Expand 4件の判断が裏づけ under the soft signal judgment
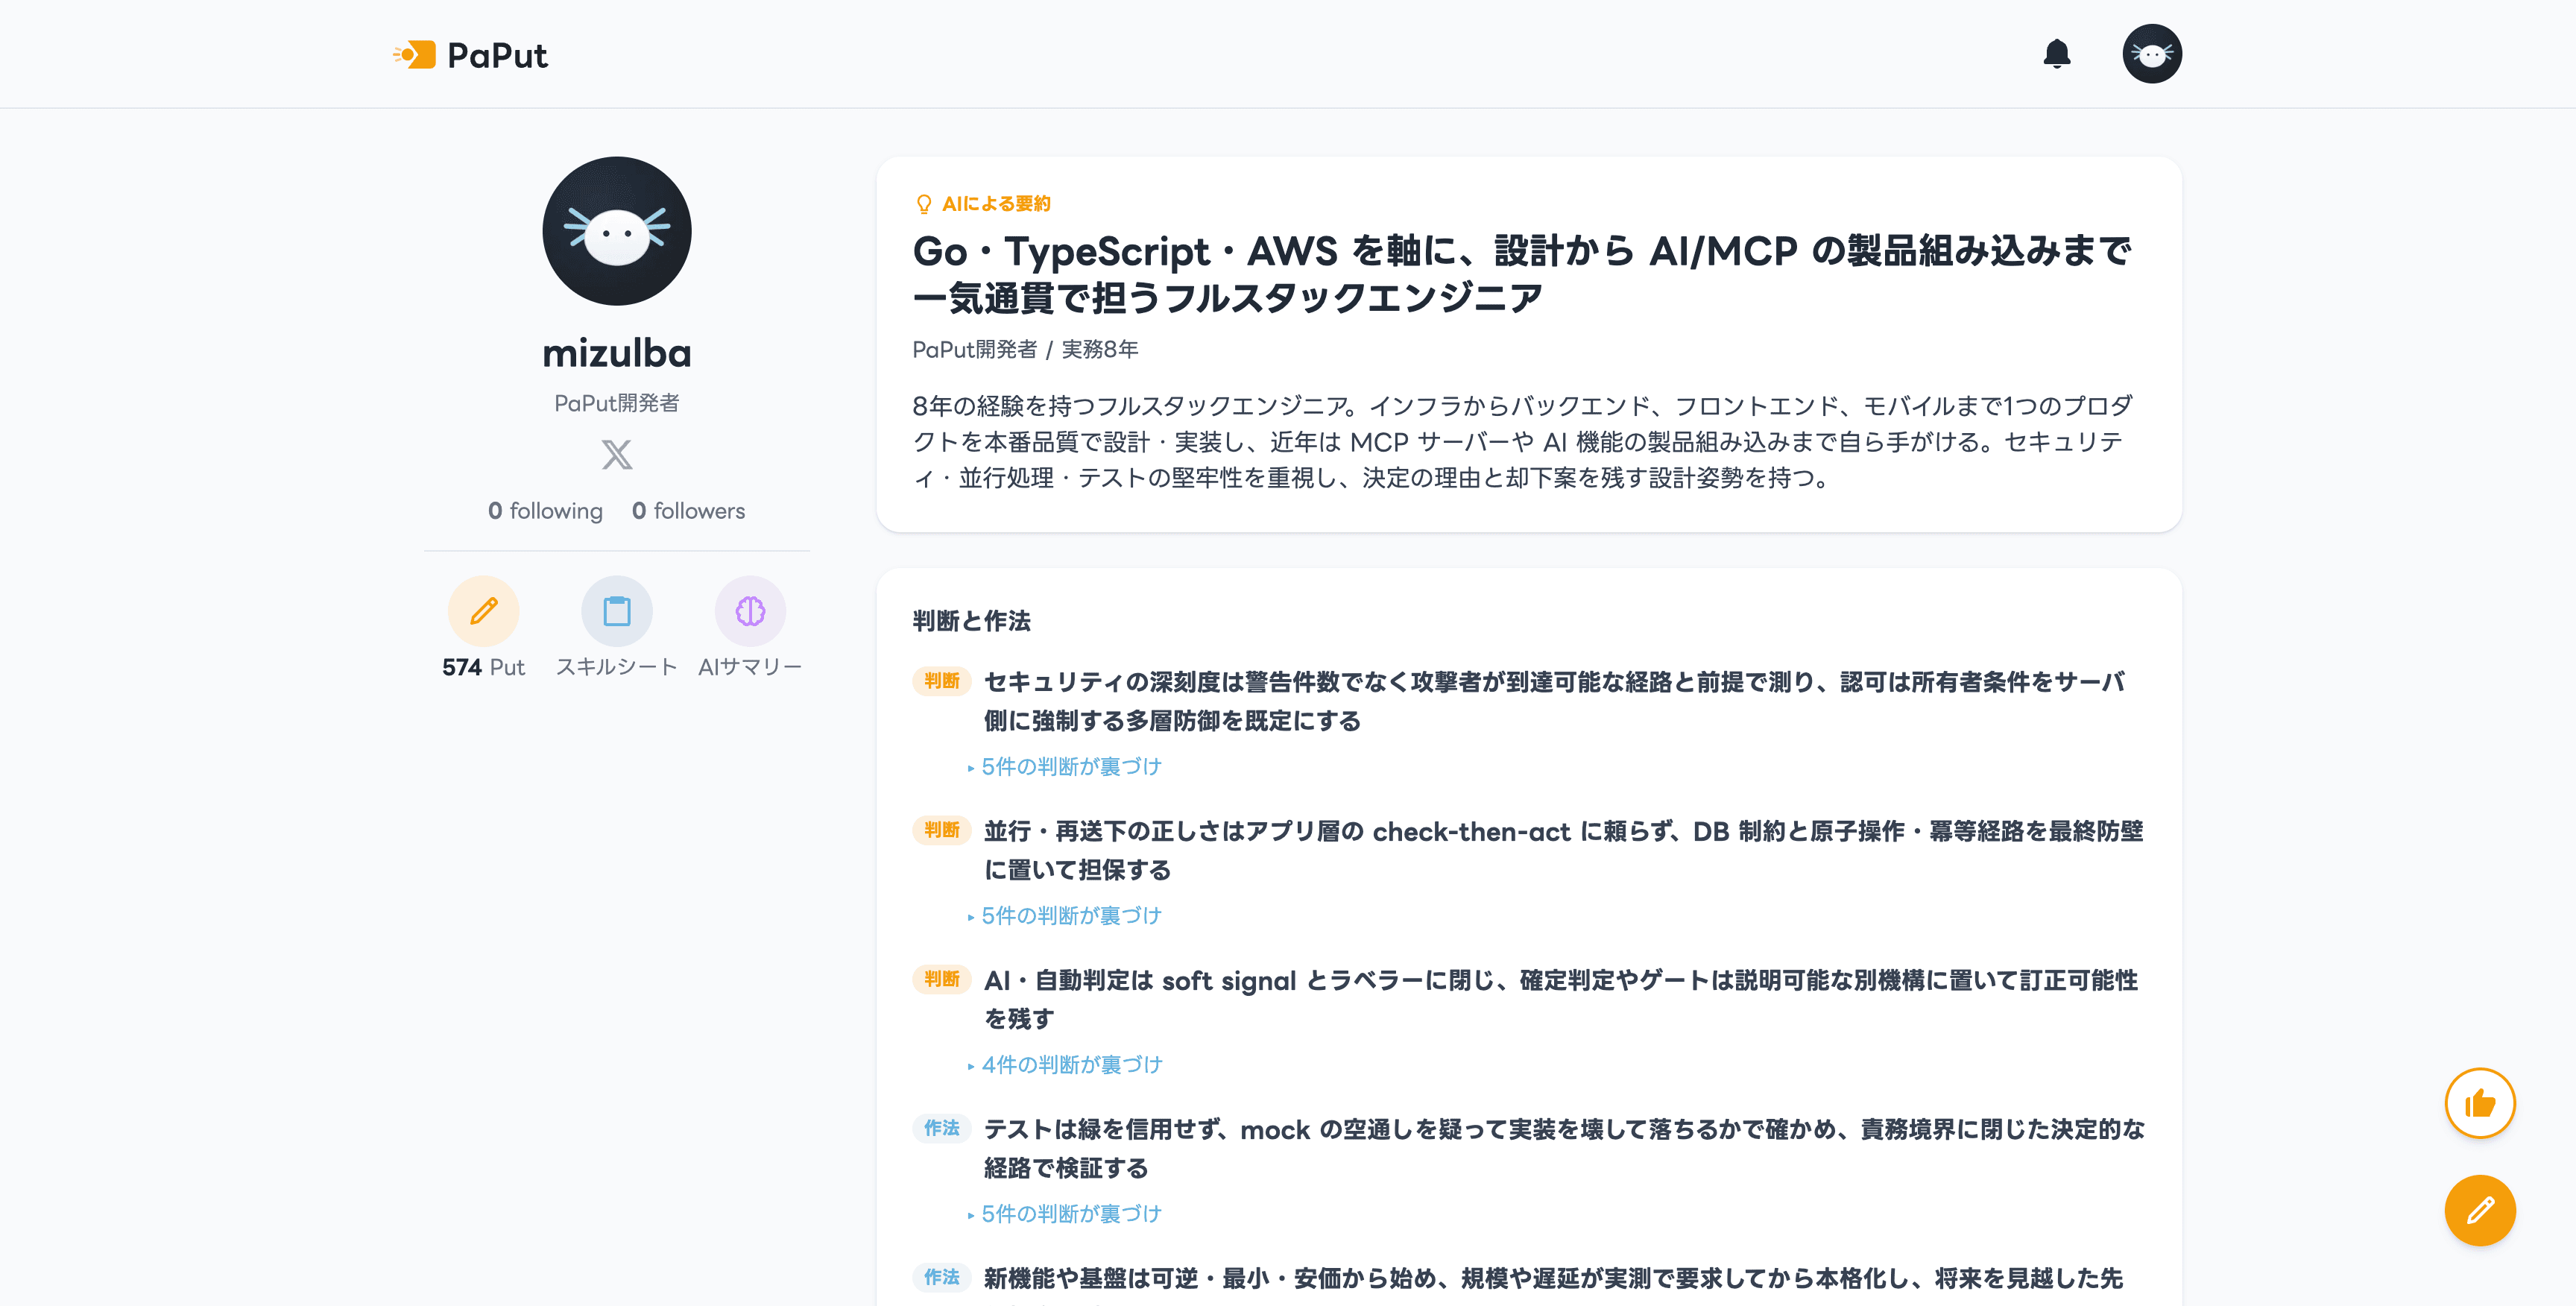The height and width of the screenshot is (1306, 2576). (1065, 1065)
